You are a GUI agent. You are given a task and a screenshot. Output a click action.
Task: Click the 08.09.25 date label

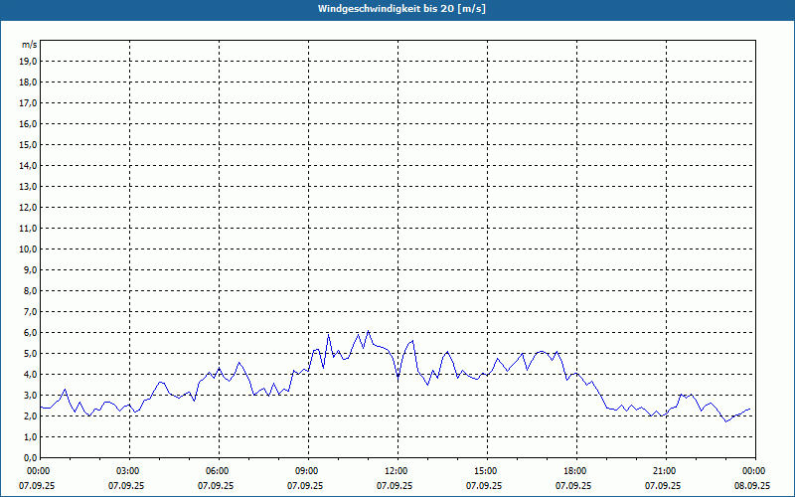tap(752, 486)
